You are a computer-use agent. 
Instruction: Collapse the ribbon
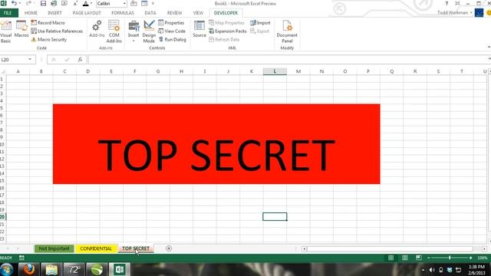click(489, 47)
